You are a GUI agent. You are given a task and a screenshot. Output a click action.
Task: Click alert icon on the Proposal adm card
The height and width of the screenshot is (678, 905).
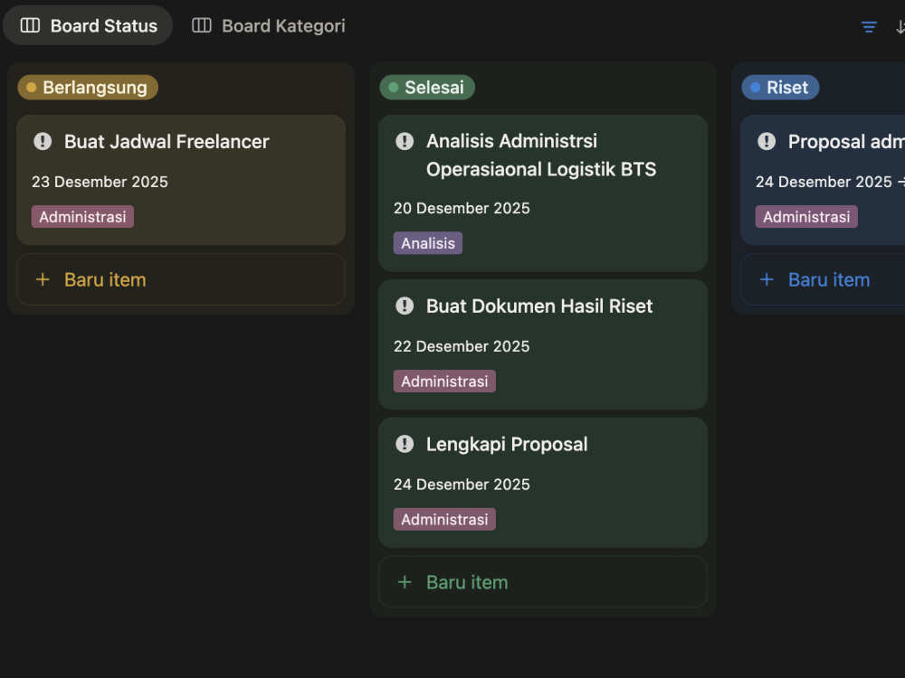click(767, 141)
